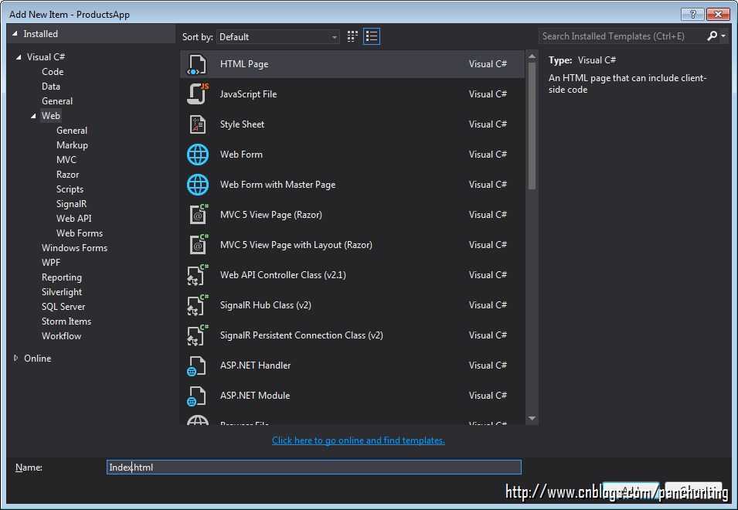Click SignalR Persistent Connection Class icon
Screen dimensions: 738x510
(197, 335)
